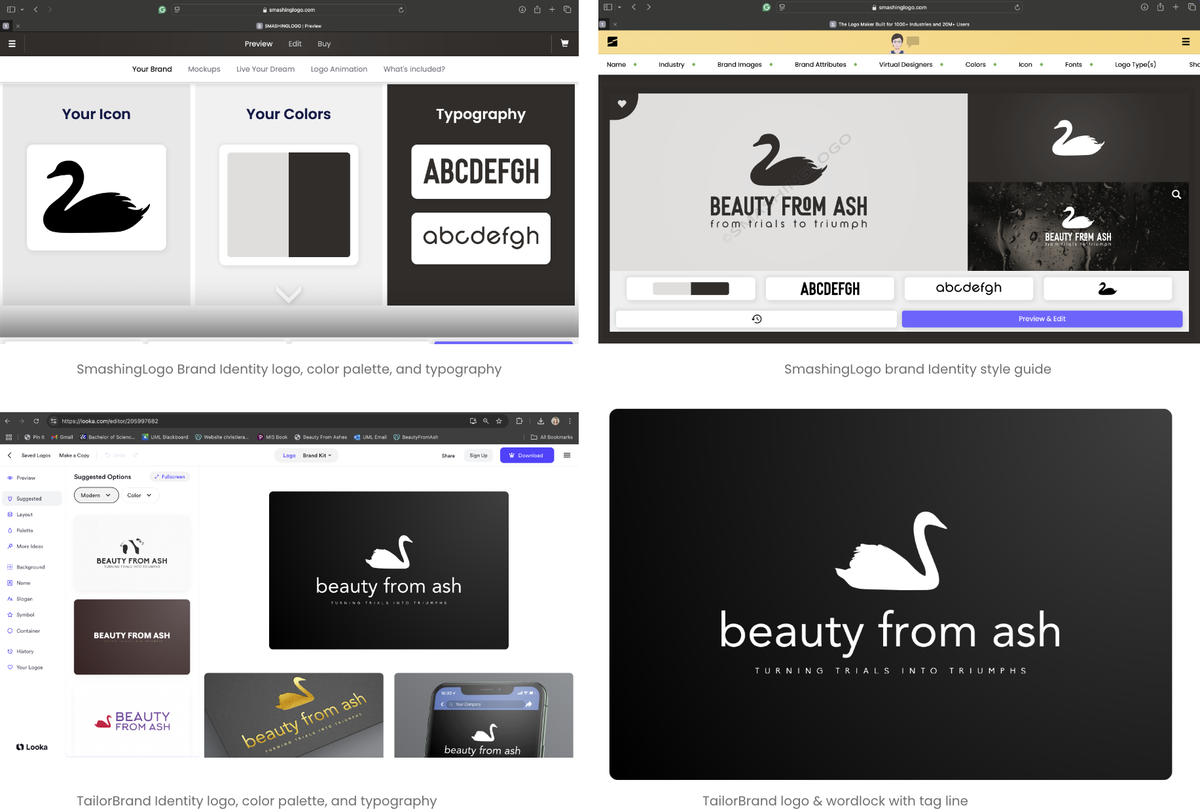Open the gold swan business card mockup
This screenshot has width=1200, height=810.
pos(294,715)
